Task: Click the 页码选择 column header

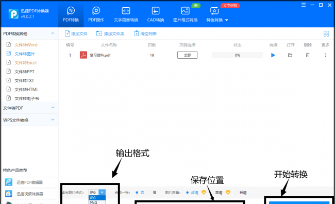Action: point(188,45)
